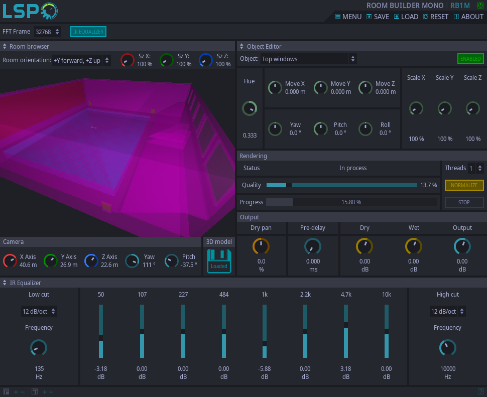Screen dimensions: 487x397
Task: Click the 3D model floppy disk icon
Action: [219, 261]
